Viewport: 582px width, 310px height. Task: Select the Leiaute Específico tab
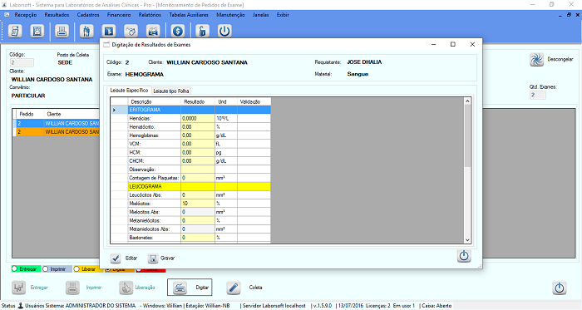[129, 90]
